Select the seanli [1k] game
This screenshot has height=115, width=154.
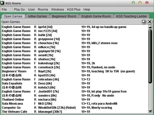pos(75,55)
